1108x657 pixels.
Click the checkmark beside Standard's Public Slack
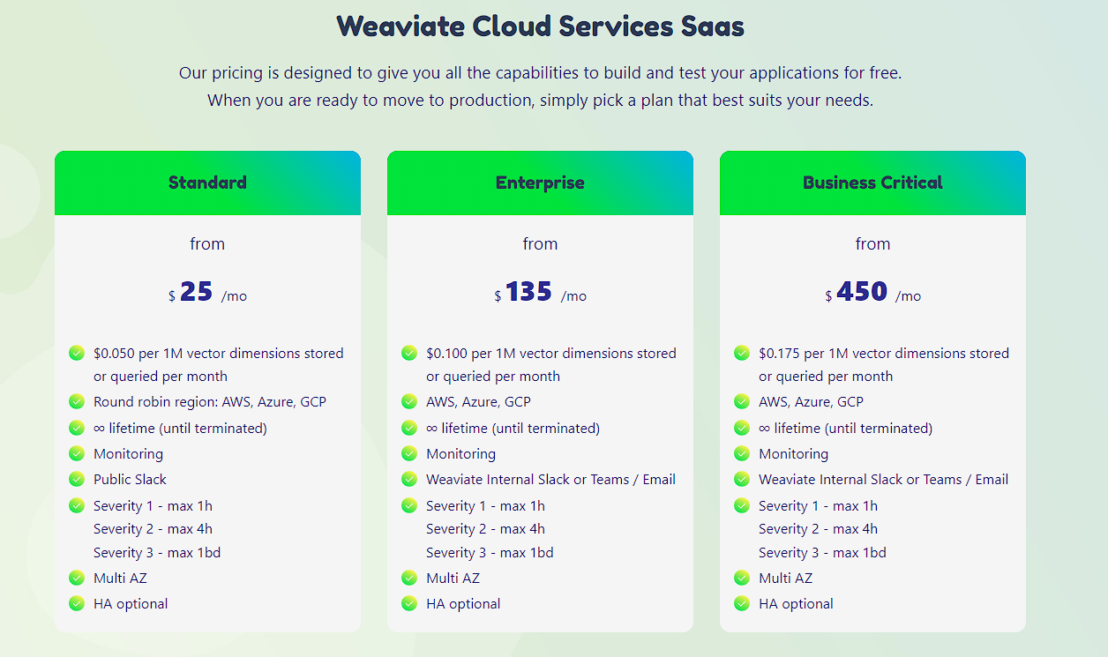point(77,479)
